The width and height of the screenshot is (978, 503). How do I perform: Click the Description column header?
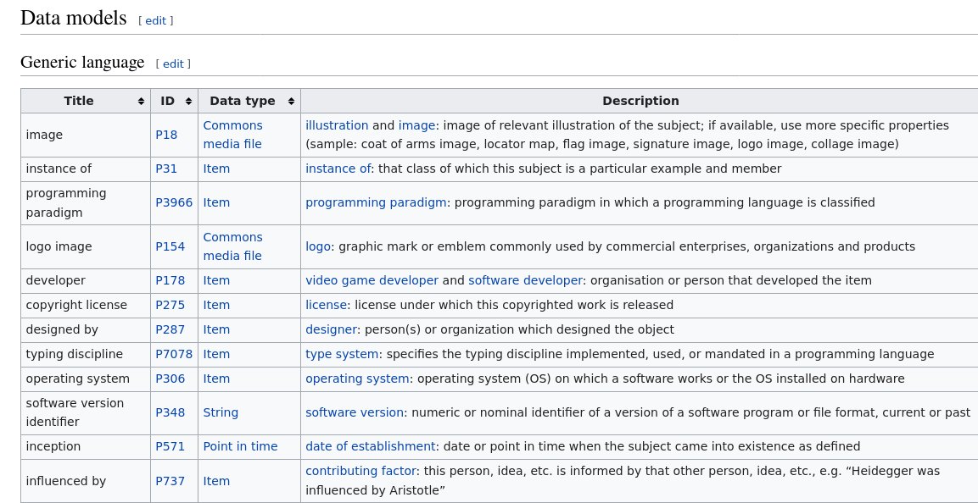pos(640,101)
